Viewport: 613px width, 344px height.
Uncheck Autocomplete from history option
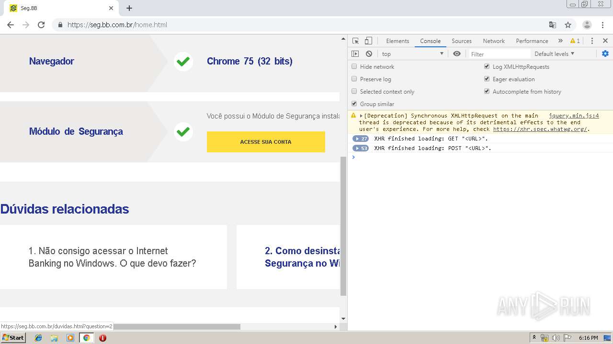487,91
